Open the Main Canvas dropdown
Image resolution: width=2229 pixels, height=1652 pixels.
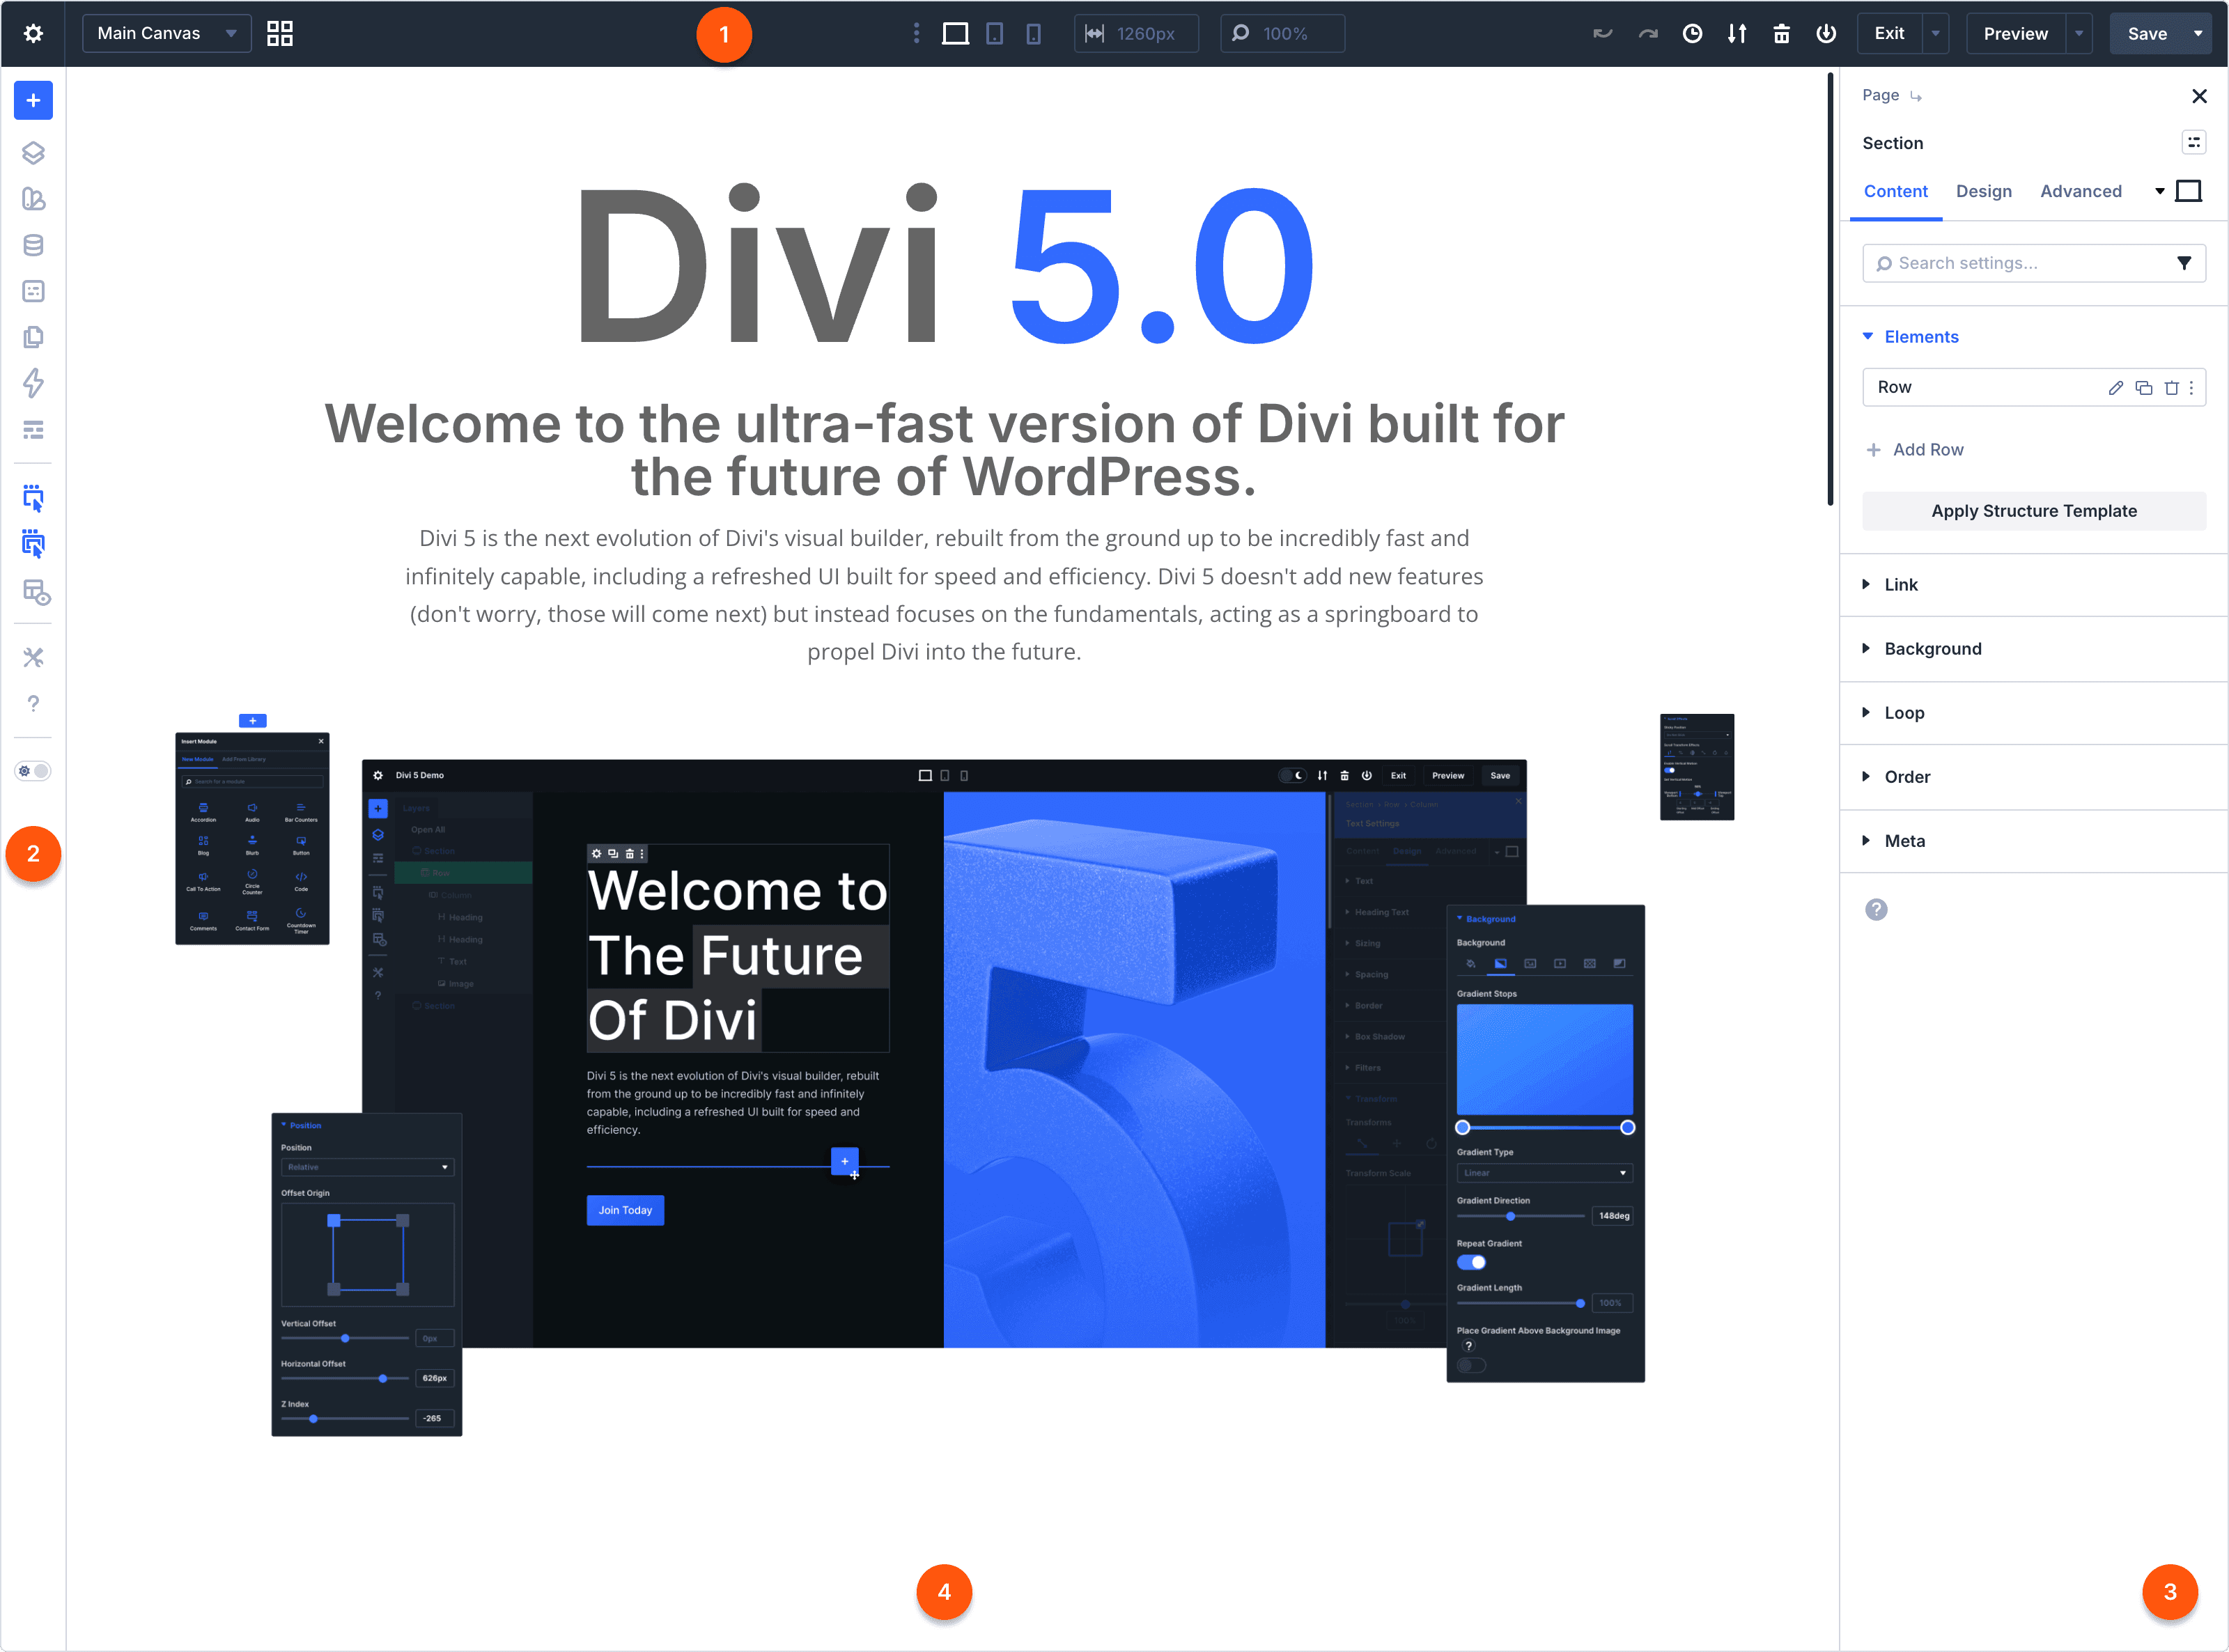click(x=166, y=34)
